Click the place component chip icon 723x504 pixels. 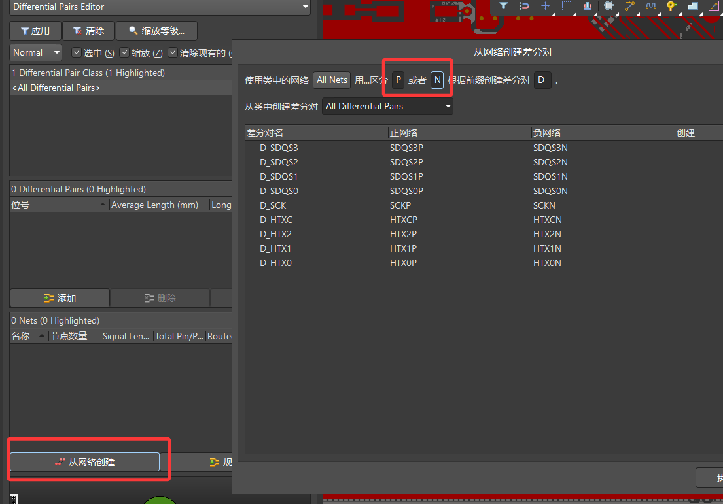pos(608,6)
